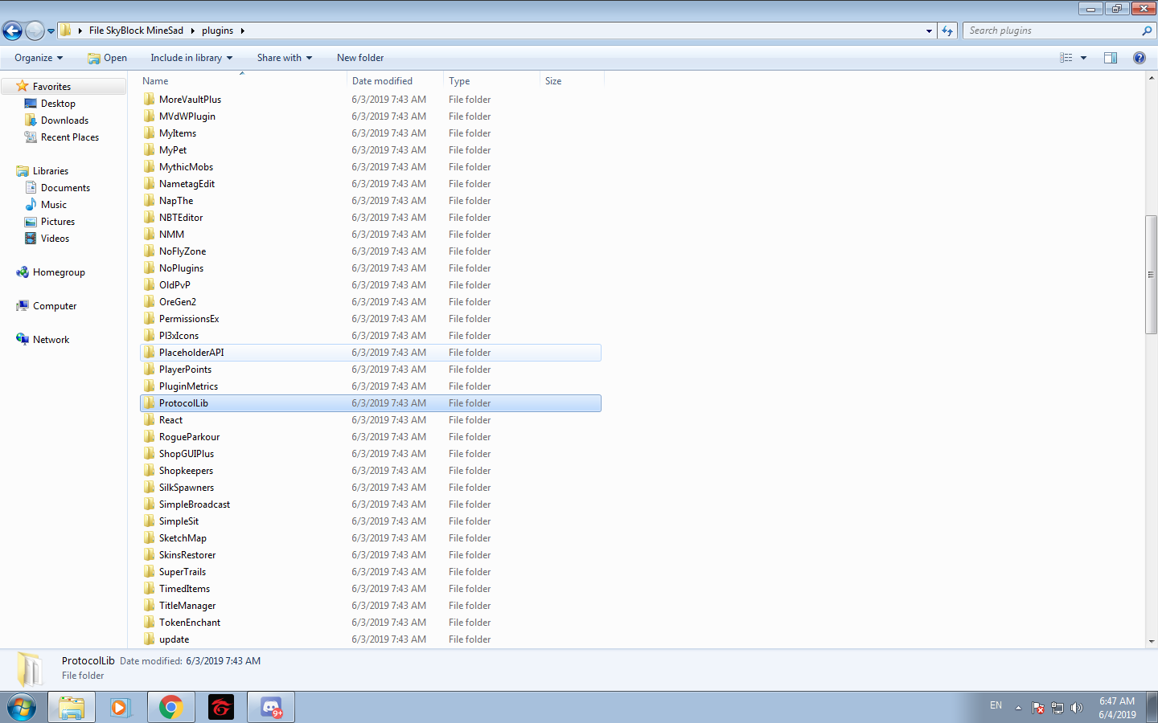Select the MythicMobs folder icon

tap(150, 166)
